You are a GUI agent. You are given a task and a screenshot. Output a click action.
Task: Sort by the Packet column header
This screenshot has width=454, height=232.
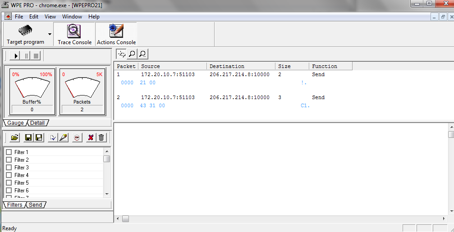tap(126, 66)
